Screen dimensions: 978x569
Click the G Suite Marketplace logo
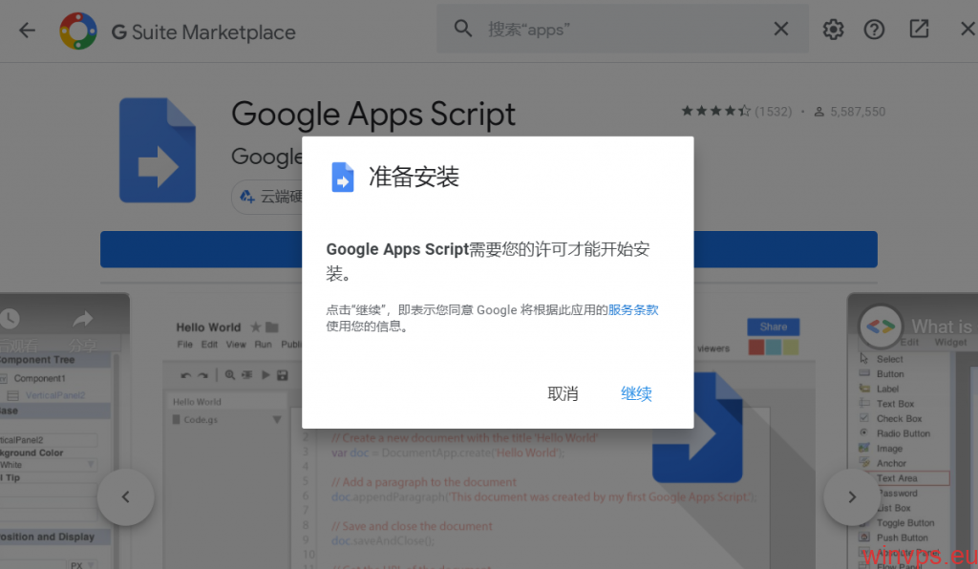click(78, 32)
